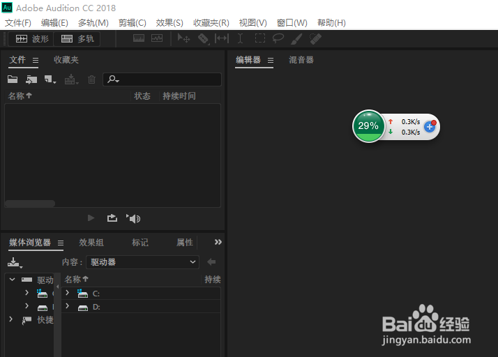Select the Paintbrush Selection tool

(296, 39)
